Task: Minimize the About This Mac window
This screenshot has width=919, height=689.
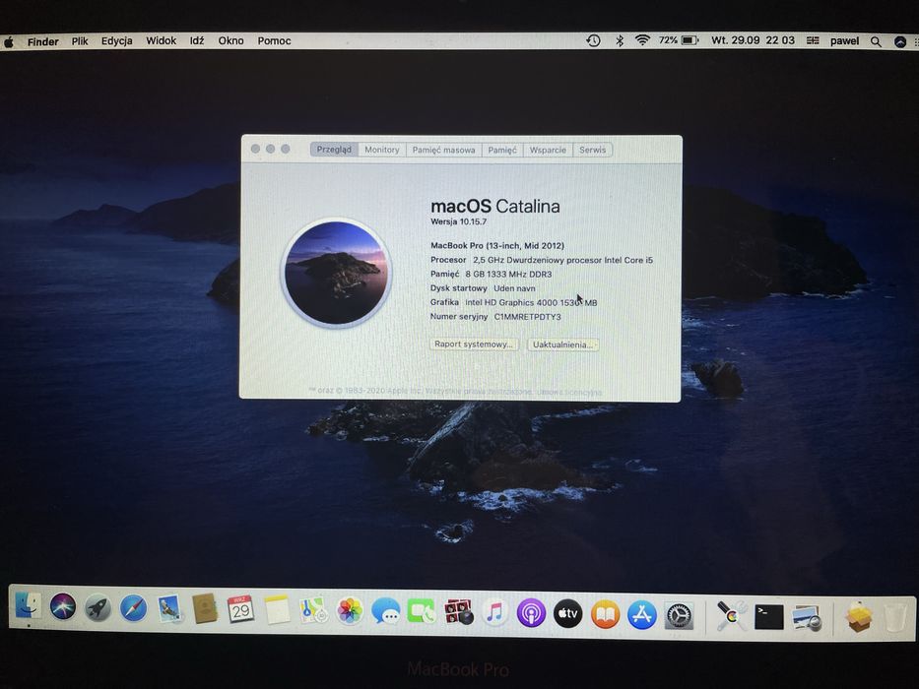Action: click(x=270, y=149)
